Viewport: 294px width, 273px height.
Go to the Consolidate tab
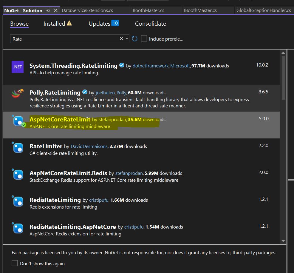150,24
